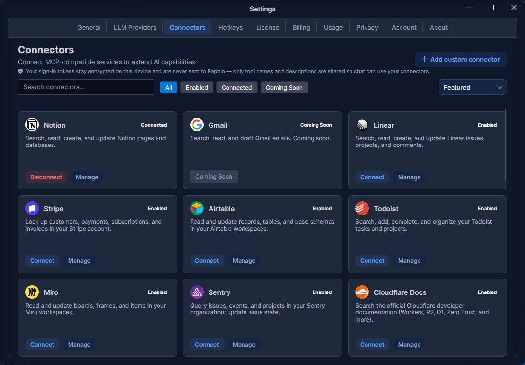This screenshot has width=525, height=365.
Task: Maximize the Settings window
Action: 491,7
